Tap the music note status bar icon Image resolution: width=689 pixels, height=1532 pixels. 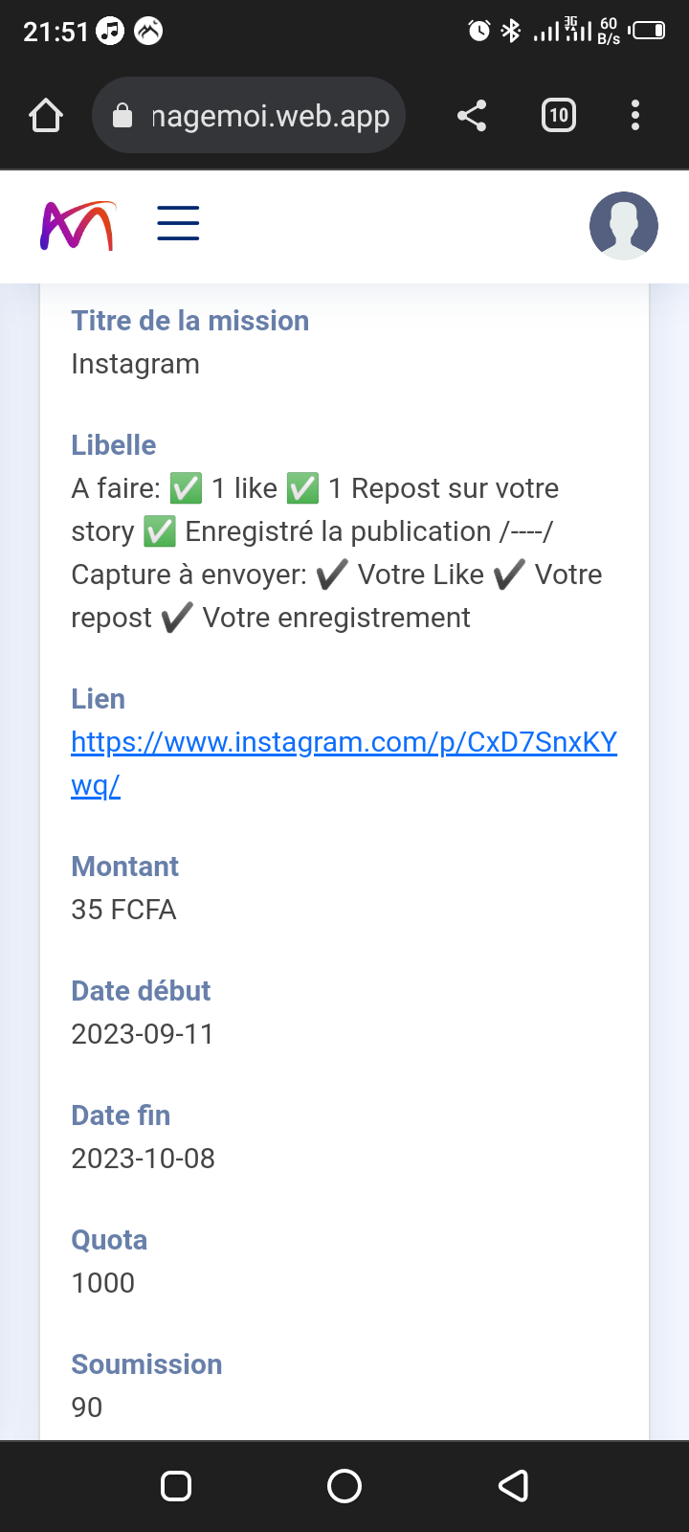click(x=111, y=32)
